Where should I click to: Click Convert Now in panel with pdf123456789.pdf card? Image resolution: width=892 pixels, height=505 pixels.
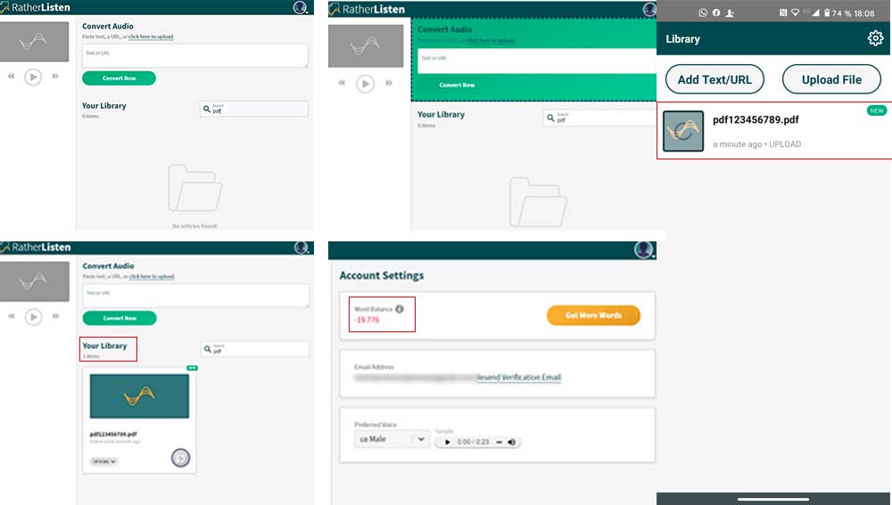click(x=120, y=318)
